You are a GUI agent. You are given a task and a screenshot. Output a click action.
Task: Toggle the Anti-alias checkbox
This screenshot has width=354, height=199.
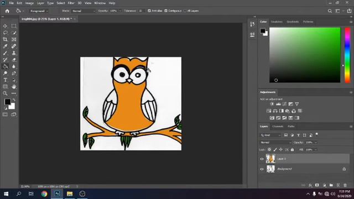[x=149, y=11]
